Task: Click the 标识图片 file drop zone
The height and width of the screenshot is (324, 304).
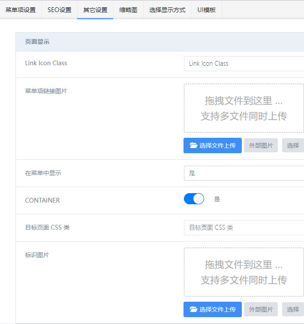Action: (x=244, y=272)
